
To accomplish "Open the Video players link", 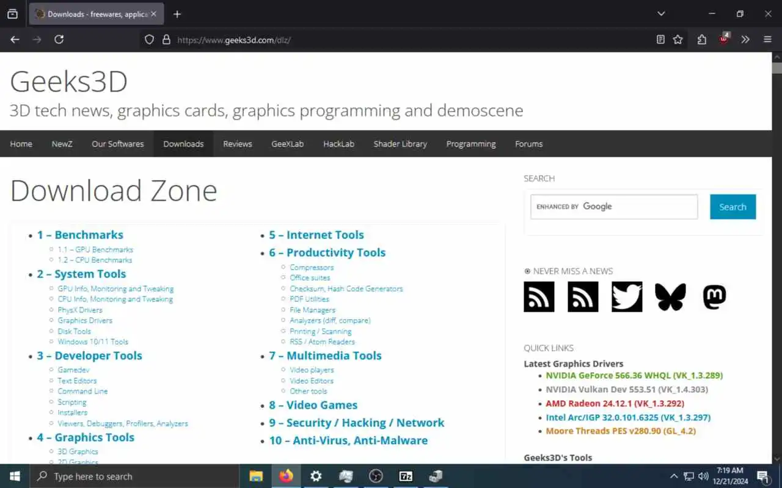I will 312,370.
